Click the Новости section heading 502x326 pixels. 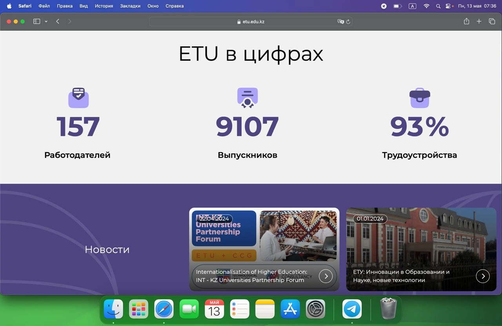(x=107, y=250)
